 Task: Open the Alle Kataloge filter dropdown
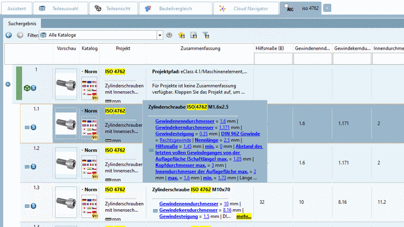point(160,35)
